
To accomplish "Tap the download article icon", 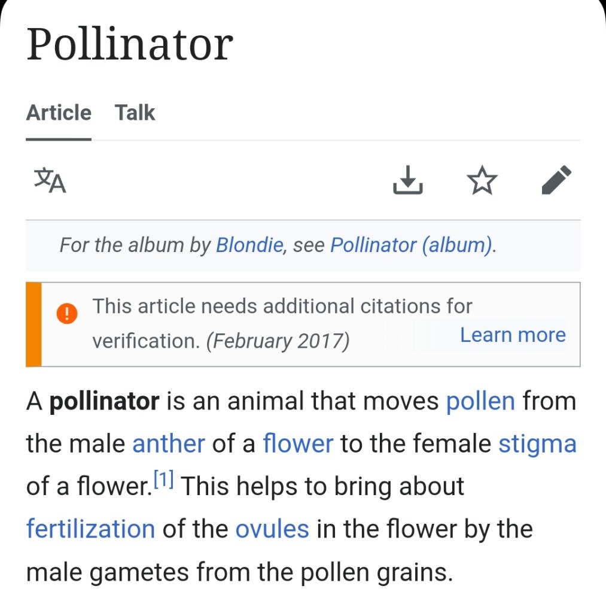I will click(407, 180).
